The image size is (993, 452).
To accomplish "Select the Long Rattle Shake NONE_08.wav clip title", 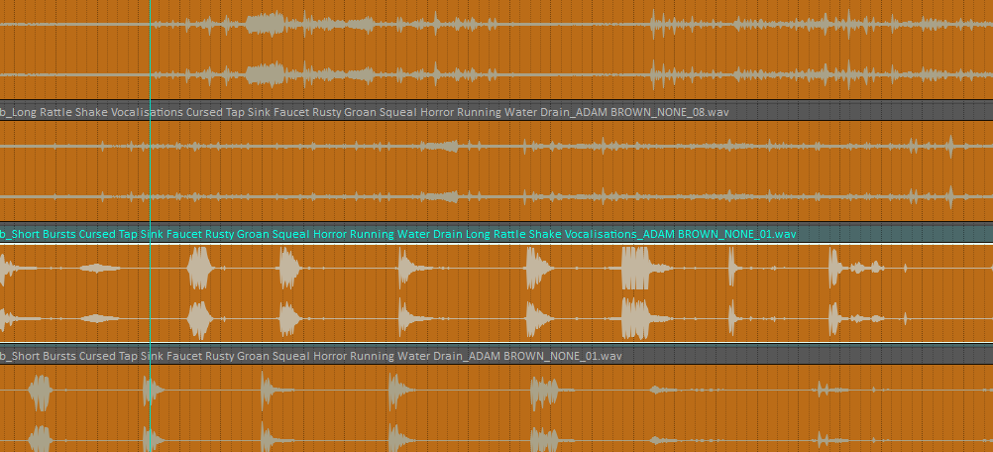I will click(364, 113).
